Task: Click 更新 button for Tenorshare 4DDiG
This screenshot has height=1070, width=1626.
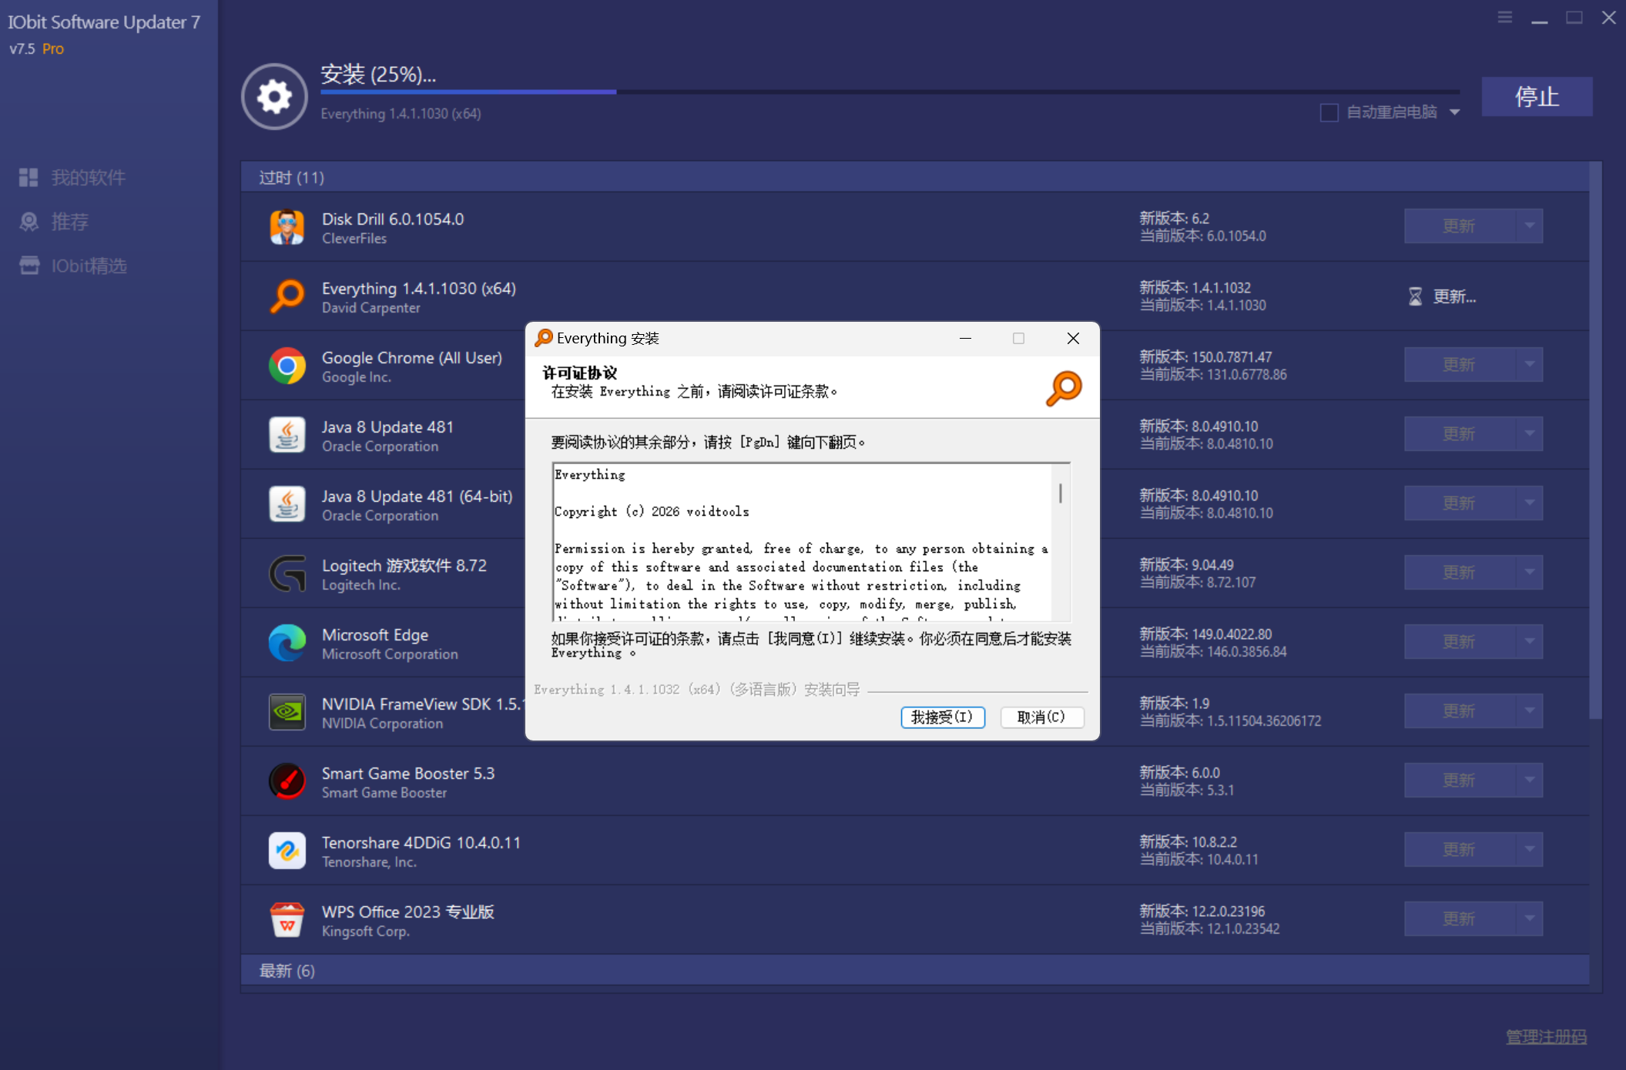Action: [1460, 850]
